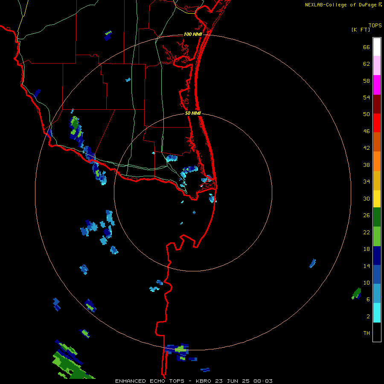Click the 'TOPS' legend heading
Viewport: 384px width, 384px height.
coord(375,26)
